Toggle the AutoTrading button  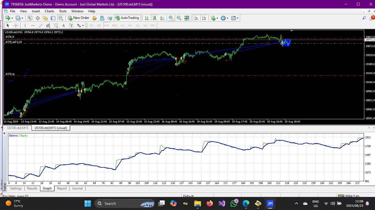tap(127, 18)
